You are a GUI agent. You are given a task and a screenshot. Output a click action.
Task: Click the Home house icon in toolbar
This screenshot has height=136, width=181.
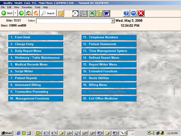click(36, 13)
